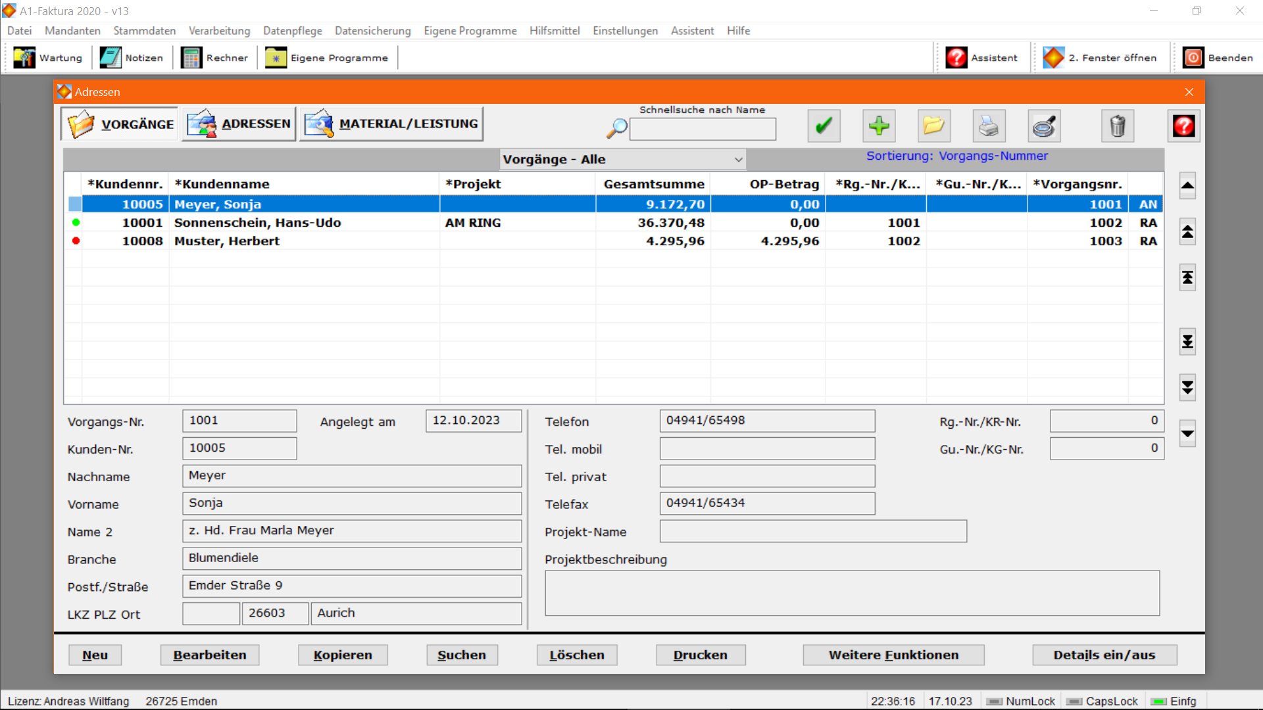Delete with the trash can icon
The height and width of the screenshot is (710, 1263).
[x=1118, y=126]
